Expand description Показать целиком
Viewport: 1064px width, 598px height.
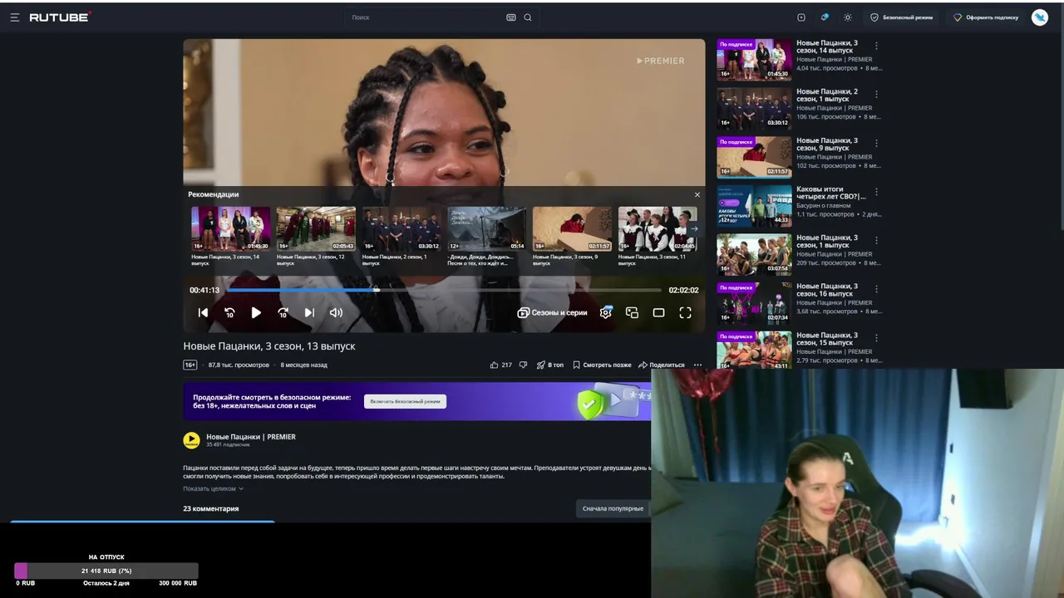[213, 488]
